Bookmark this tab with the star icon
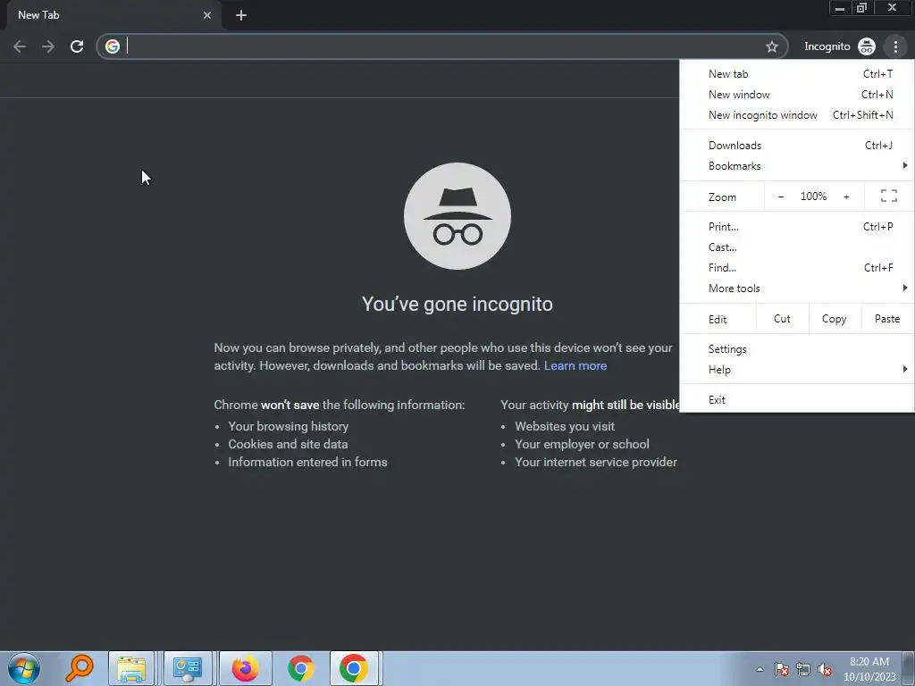 [772, 46]
